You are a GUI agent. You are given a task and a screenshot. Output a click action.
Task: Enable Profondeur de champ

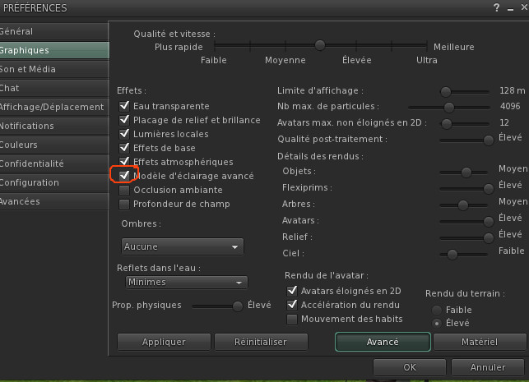(x=124, y=204)
